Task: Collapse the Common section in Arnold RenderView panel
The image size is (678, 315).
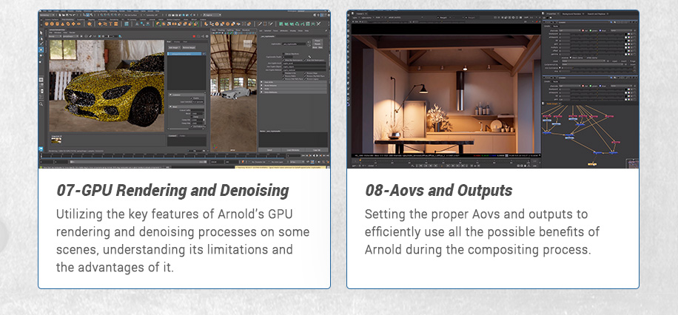Action: point(172,94)
